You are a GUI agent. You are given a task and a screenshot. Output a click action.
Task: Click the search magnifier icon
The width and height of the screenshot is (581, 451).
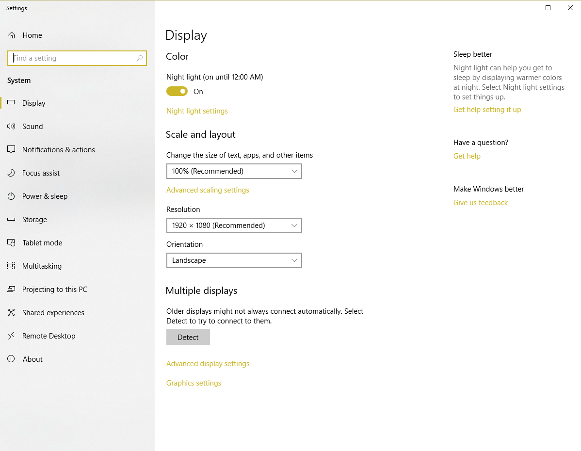(x=139, y=58)
